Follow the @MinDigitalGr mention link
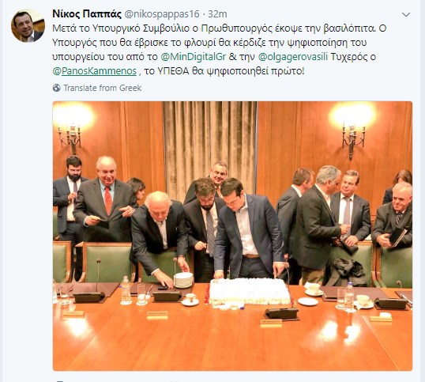 click(194, 57)
